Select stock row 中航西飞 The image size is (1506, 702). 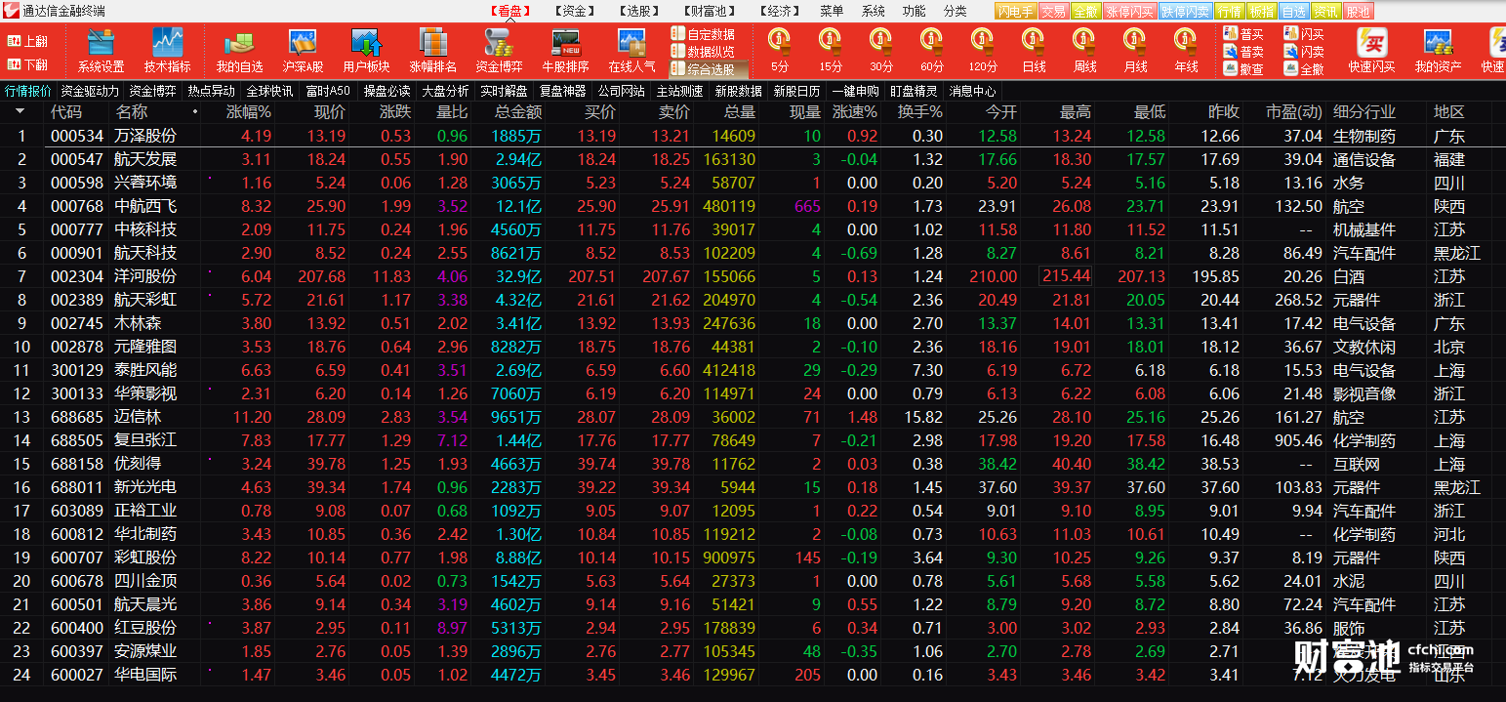753,206
